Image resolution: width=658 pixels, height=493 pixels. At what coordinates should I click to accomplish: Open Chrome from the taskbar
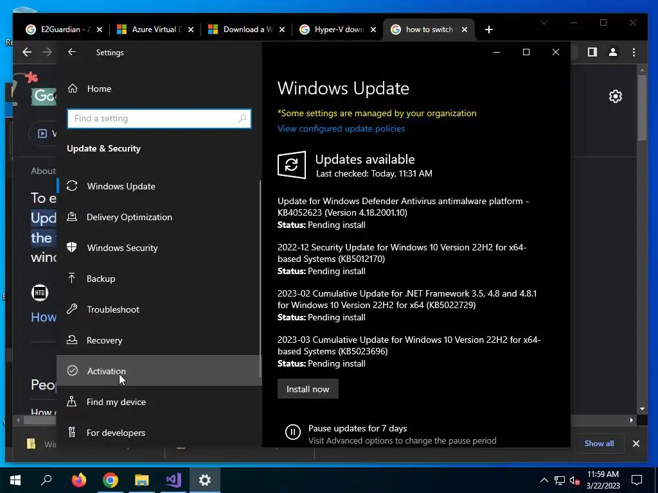(111, 480)
